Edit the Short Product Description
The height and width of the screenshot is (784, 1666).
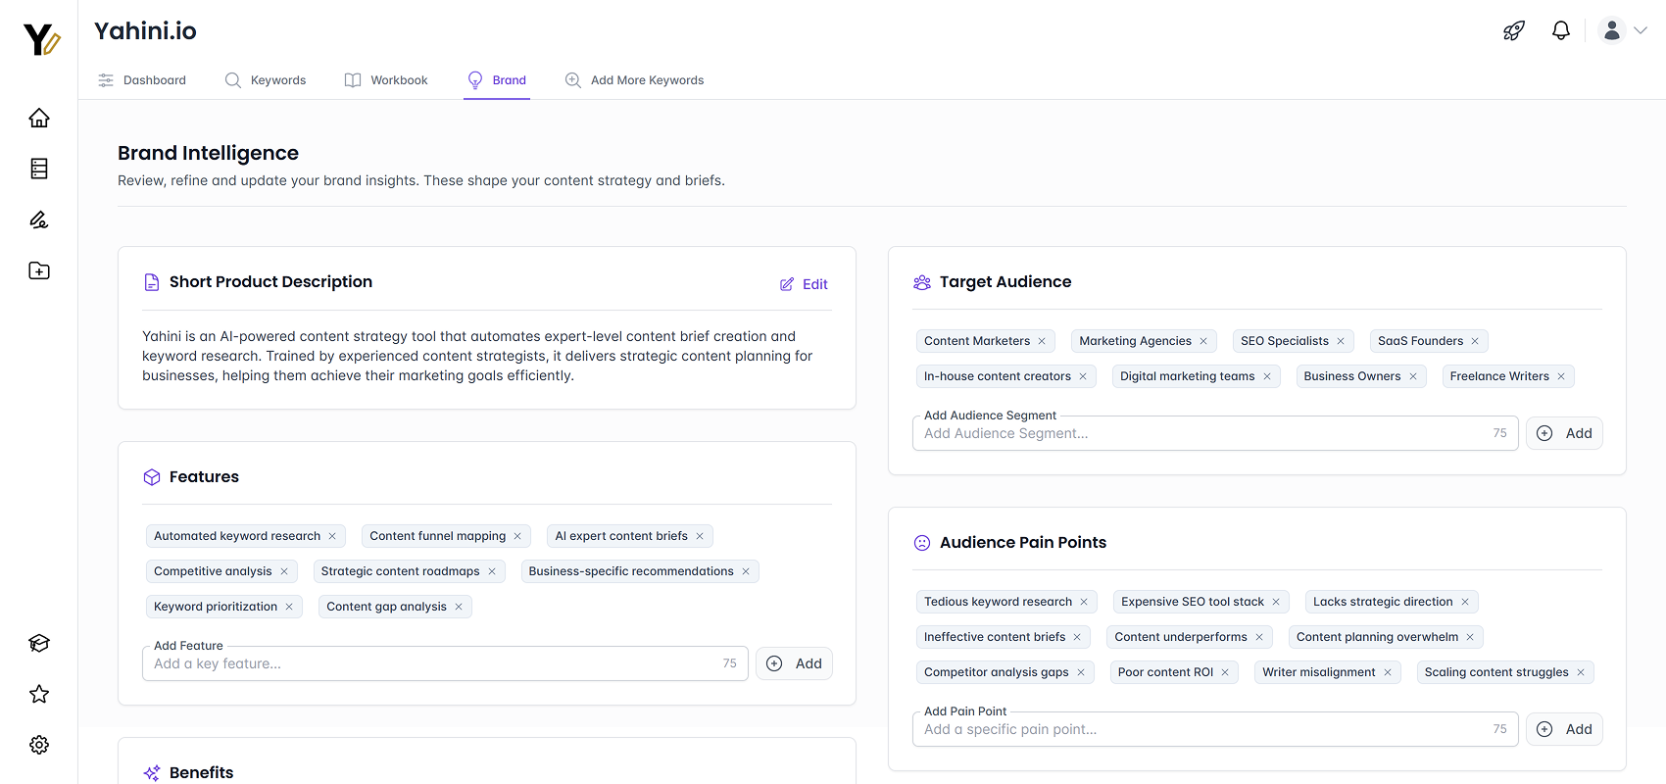coord(804,284)
